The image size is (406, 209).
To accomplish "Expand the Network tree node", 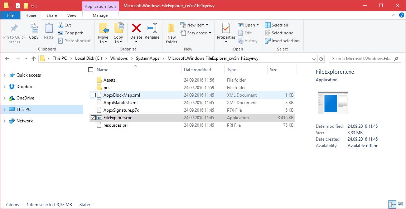I will coord(4,121).
